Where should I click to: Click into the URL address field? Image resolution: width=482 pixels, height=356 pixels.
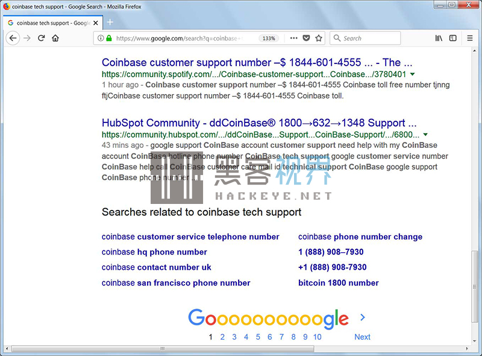[180, 38]
